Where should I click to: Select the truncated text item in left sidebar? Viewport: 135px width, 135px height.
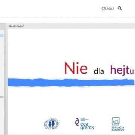point(1,97)
